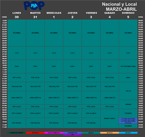Select Monday's TRILOGIA POP block
The height and width of the screenshot is (137, 145).
[17, 86]
